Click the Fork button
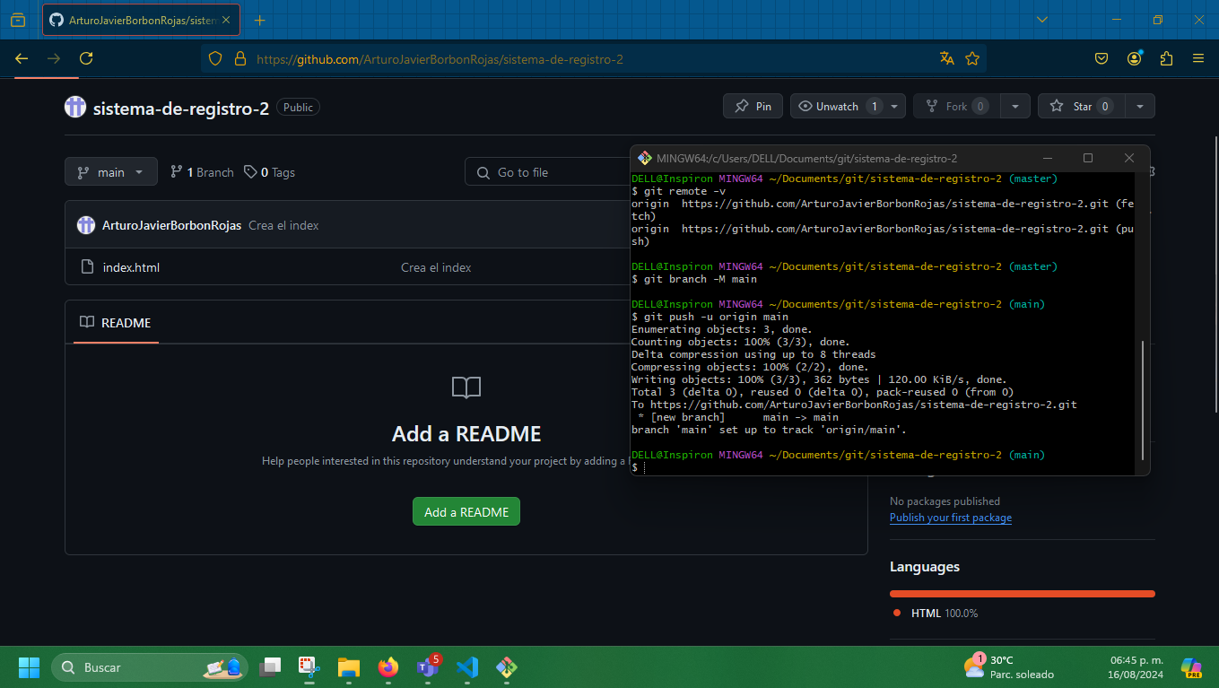The height and width of the screenshot is (688, 1219). click(956, 106)
